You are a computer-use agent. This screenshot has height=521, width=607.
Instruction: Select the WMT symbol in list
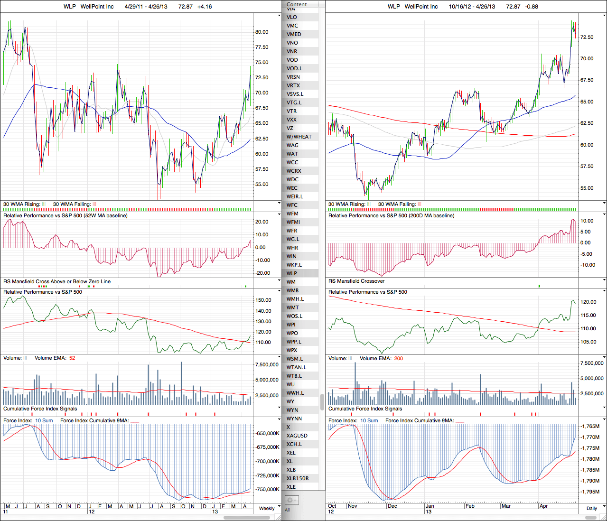click(293, 307)
